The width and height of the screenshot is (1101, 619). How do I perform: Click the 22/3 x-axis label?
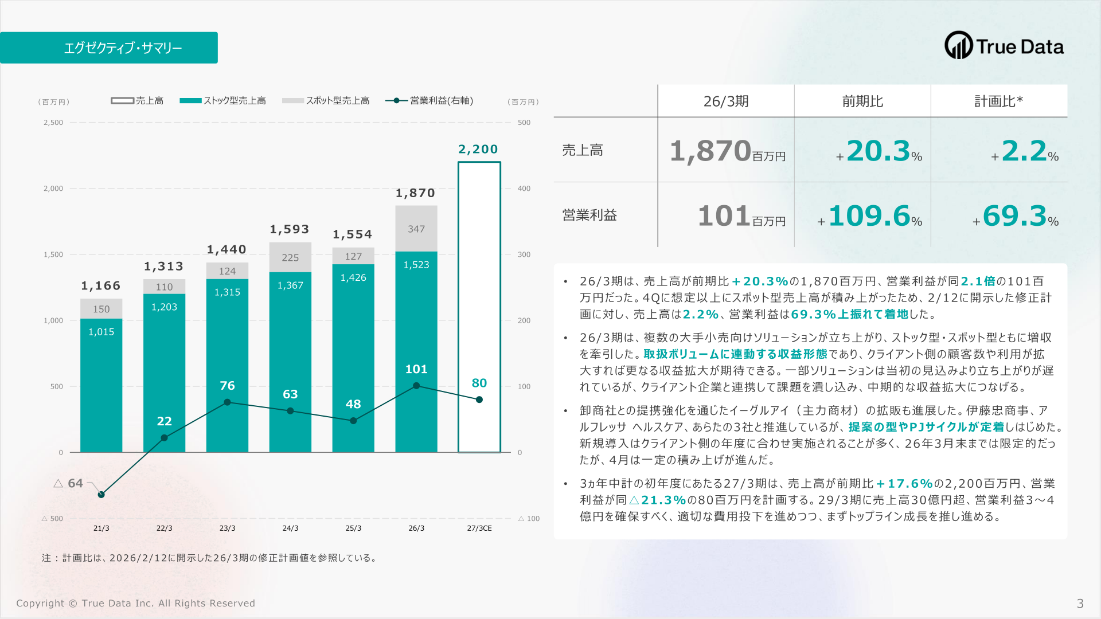click(165, 528)
